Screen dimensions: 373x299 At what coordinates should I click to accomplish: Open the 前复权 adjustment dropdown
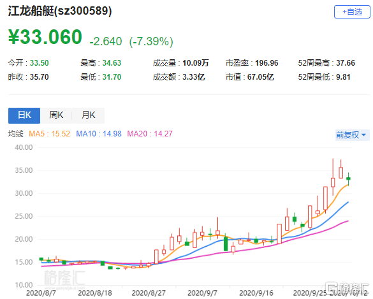point(352,135)
